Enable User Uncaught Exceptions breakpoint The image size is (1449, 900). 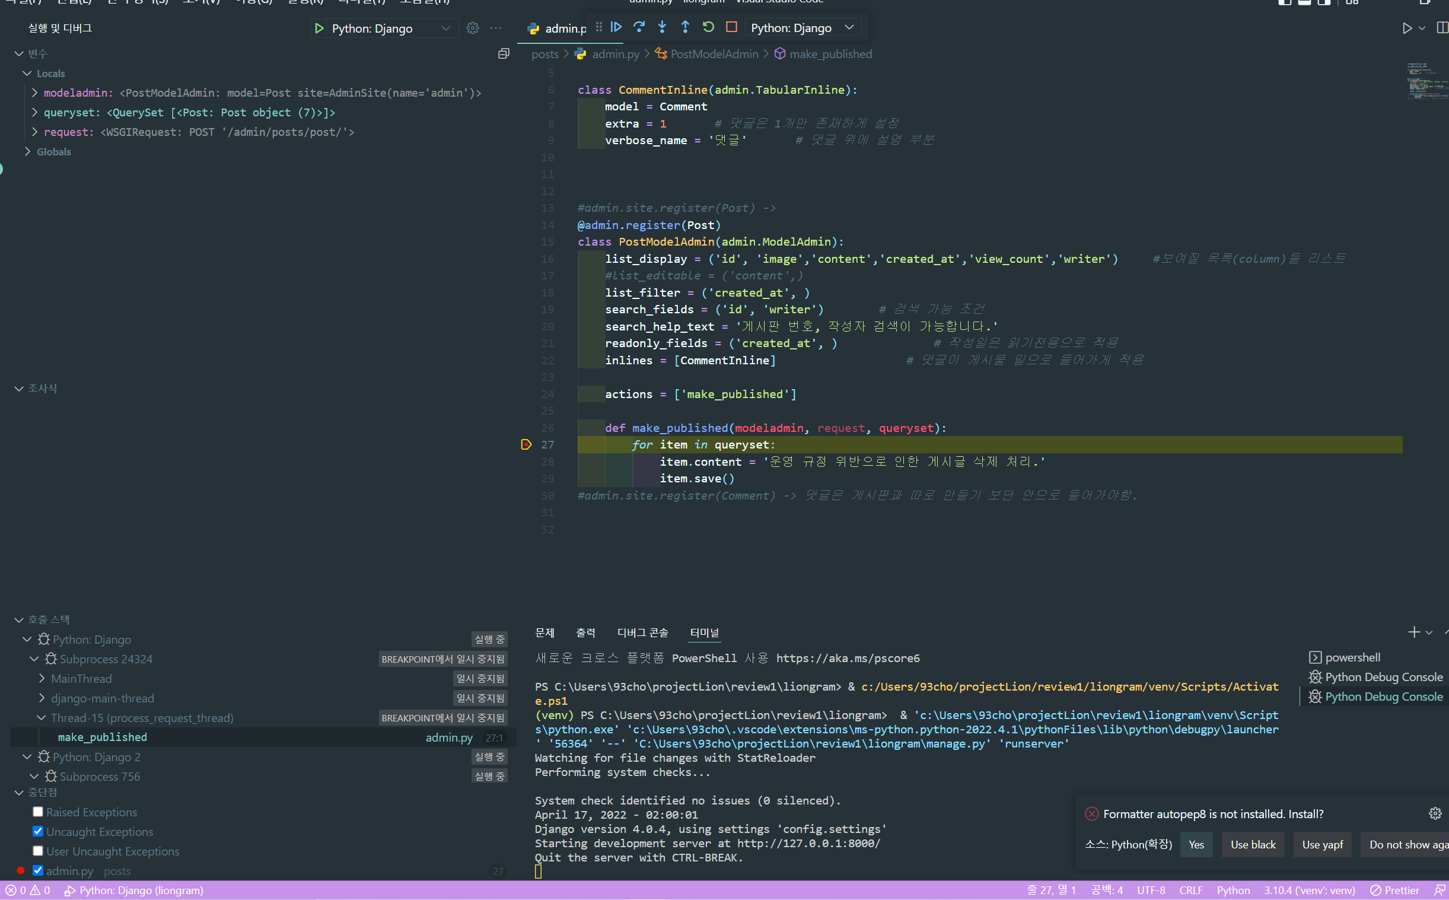38,851
